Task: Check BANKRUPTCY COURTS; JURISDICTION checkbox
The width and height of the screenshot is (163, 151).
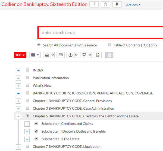Action: (x=27, y=93)
